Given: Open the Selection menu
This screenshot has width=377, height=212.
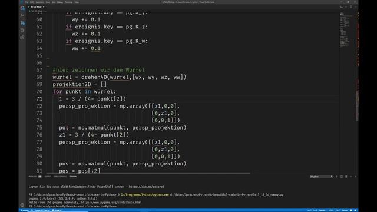Looking at the screenshot, I should (x=39, y=2).
